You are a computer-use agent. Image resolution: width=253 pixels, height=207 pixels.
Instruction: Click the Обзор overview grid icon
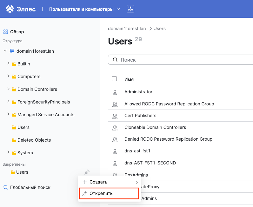click(5, 32)
